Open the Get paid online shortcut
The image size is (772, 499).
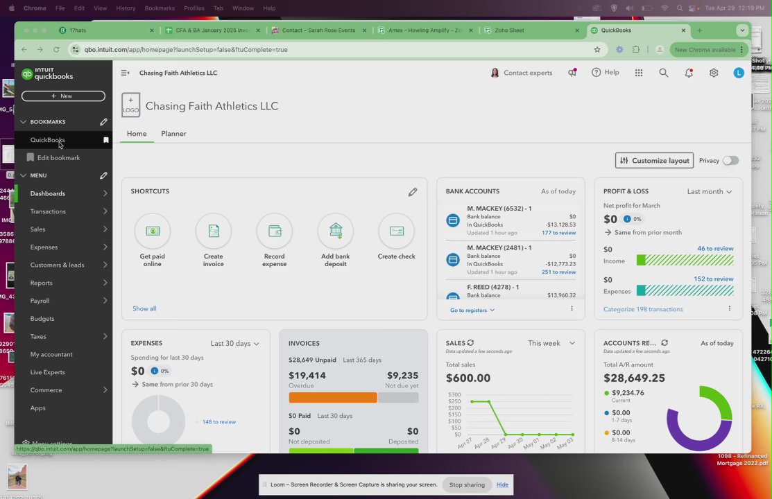(153, 240)
